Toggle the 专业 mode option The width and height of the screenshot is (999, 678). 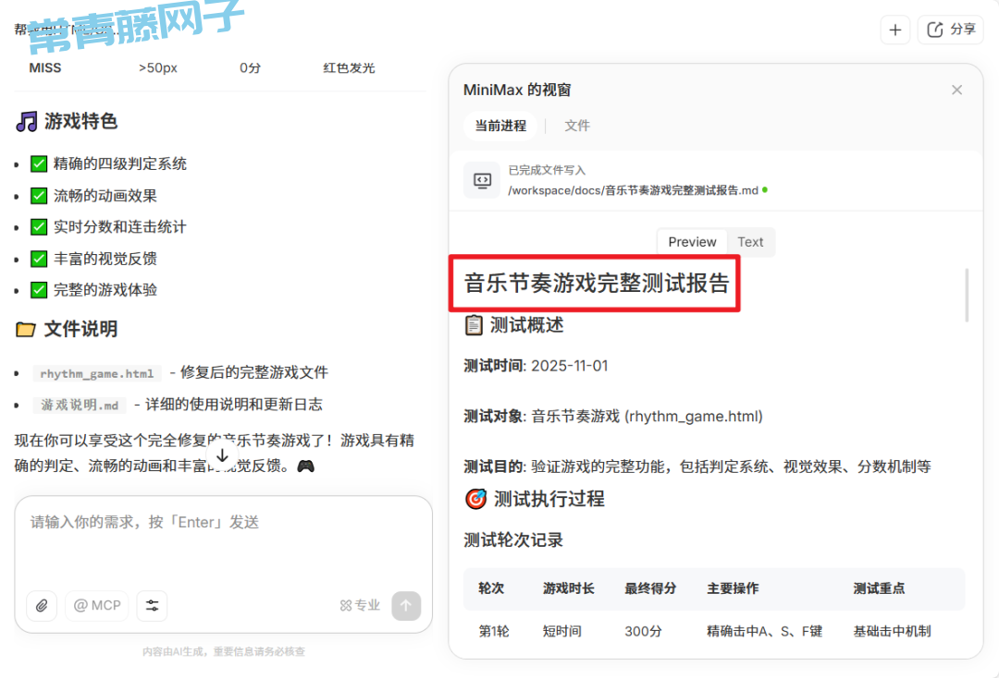[360, 605]
